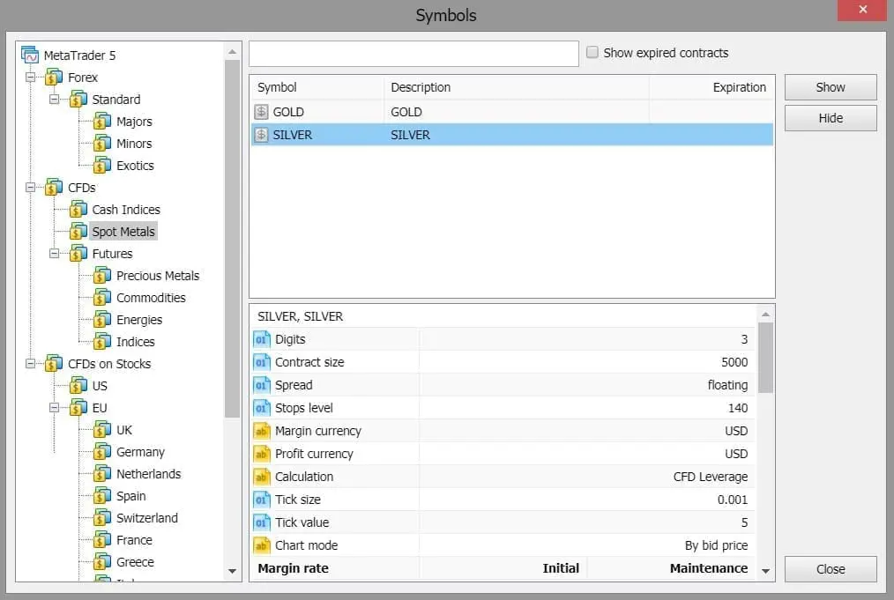Collapse the CFDs tree branch
Screen dimensions: 894x600
pyautogui.click(x=31, y=187)
